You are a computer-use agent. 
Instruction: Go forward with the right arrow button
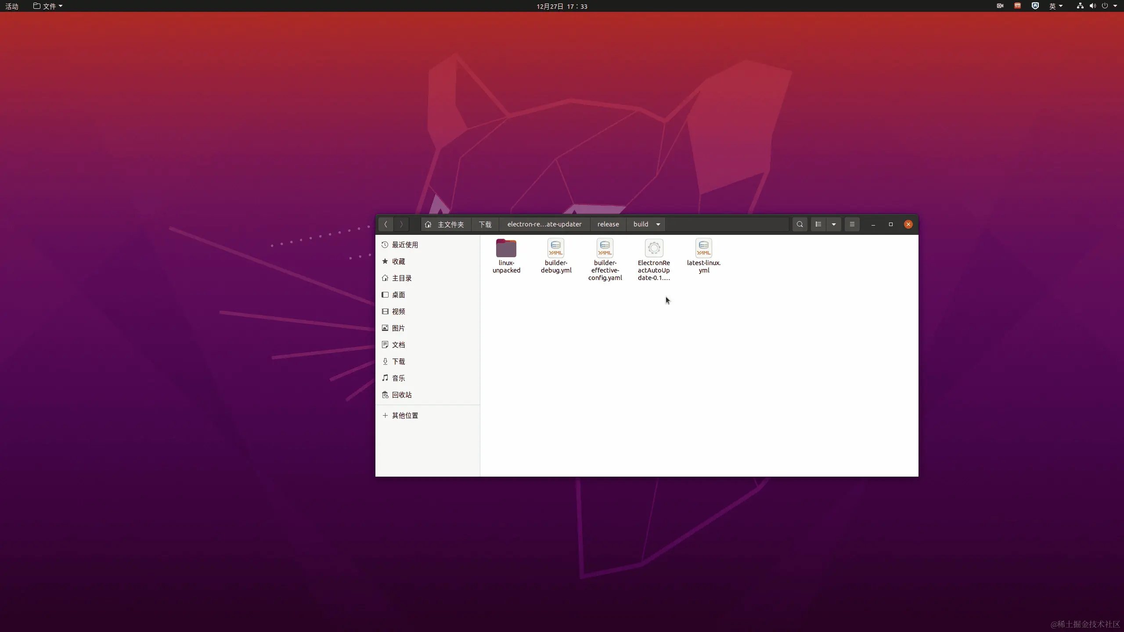401,224
